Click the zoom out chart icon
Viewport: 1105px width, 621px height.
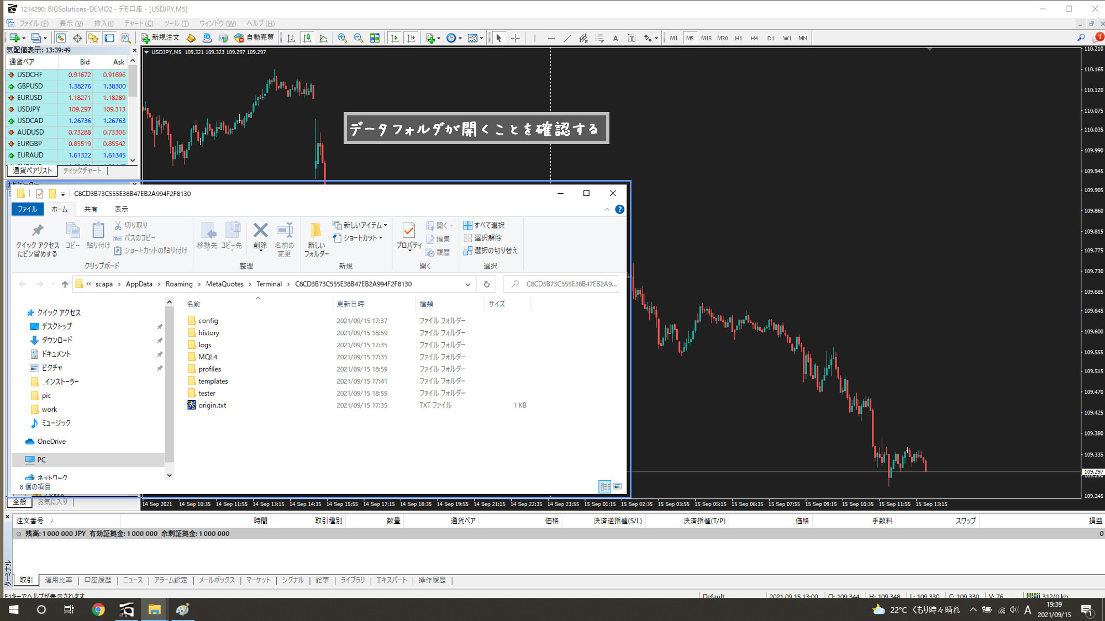click(x=358, y=38)
